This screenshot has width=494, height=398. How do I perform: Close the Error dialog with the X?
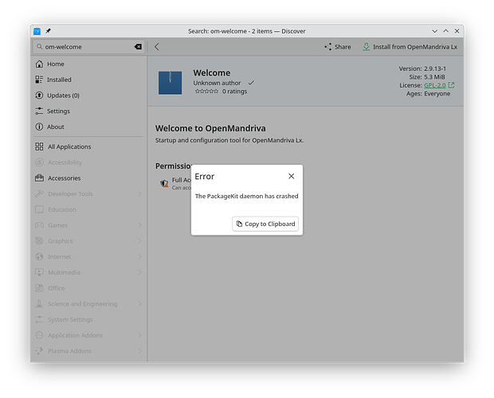click(x=291, y=176)
